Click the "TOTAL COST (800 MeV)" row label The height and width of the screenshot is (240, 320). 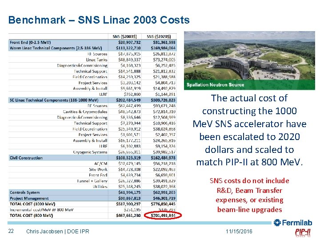[31, 216]
